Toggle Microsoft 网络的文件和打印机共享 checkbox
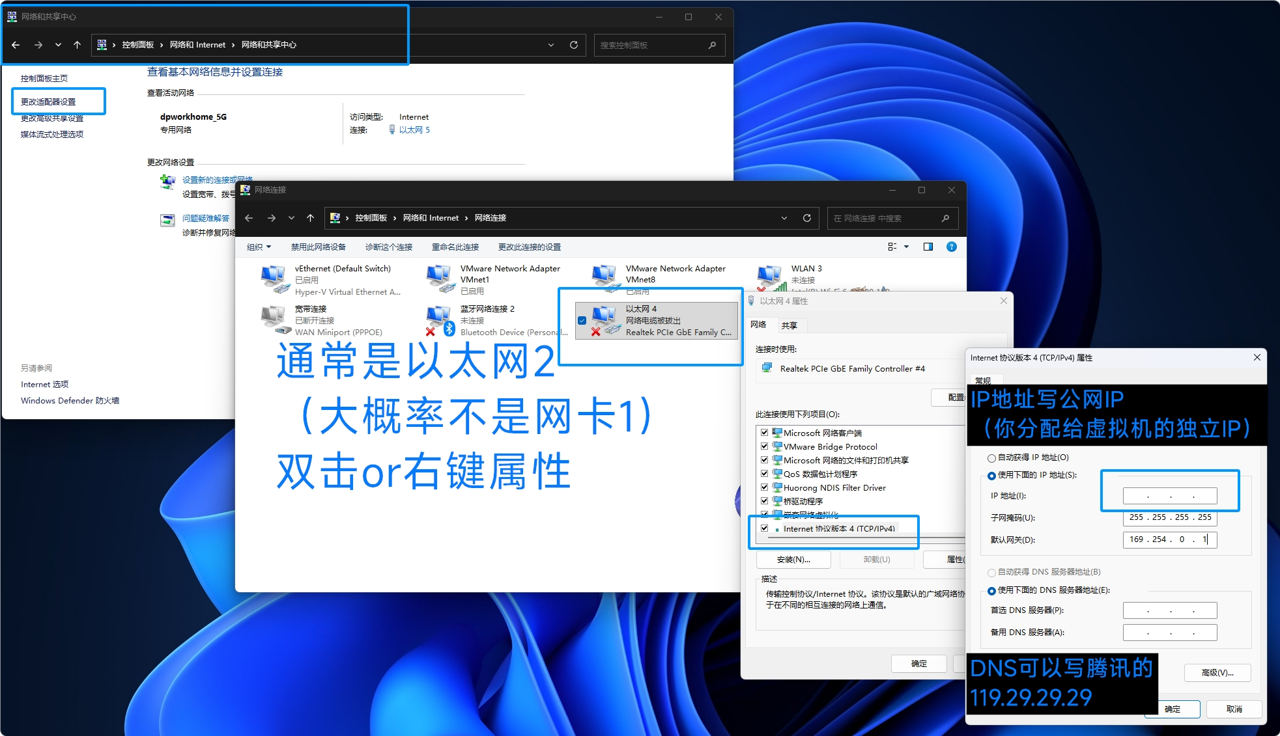 (764, 460)
